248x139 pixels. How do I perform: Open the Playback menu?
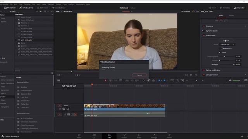[51, 4]
